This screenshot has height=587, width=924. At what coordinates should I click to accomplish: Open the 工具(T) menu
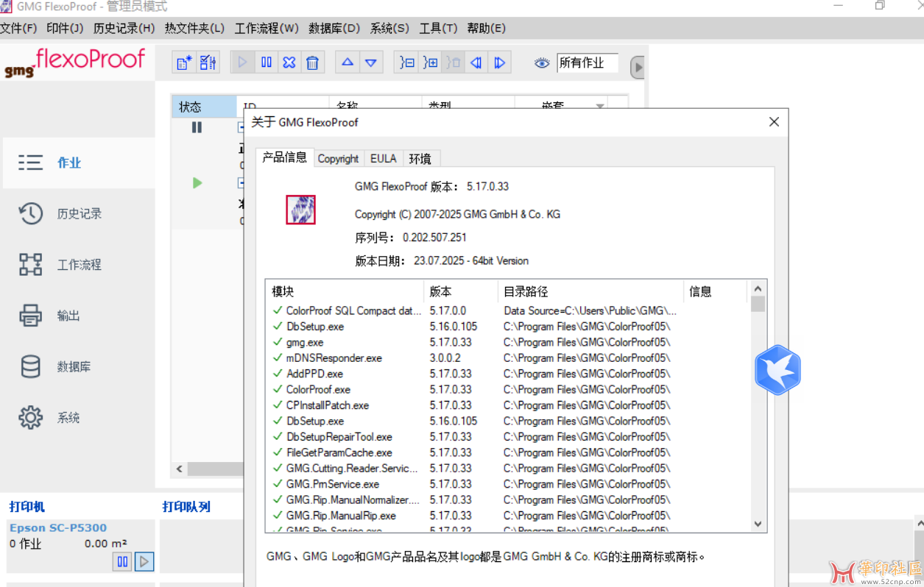pyautogui.click(x=438, y=29)
